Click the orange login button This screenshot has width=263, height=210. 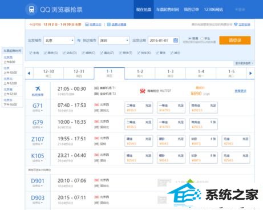click(235, 41)
